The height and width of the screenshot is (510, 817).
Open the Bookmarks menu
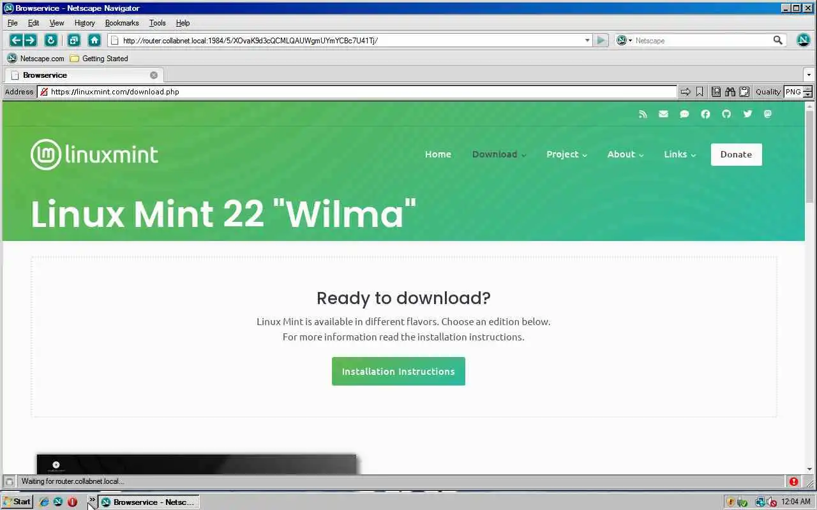point(122,23)
